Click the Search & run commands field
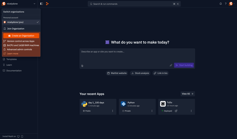 click(x=134, y=4)
